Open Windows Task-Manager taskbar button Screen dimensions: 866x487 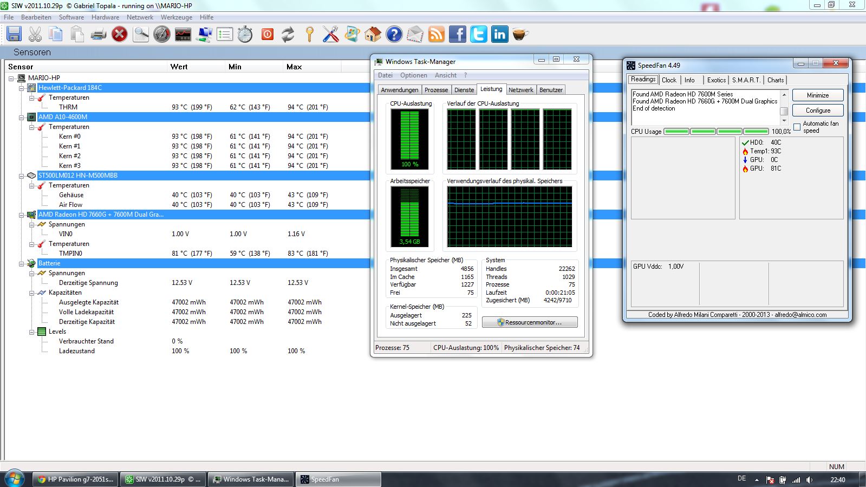[251, 479]
